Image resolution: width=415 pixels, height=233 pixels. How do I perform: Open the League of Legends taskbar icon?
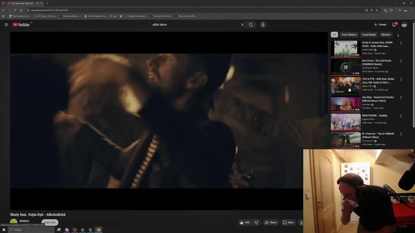click(x=90, y=230)
